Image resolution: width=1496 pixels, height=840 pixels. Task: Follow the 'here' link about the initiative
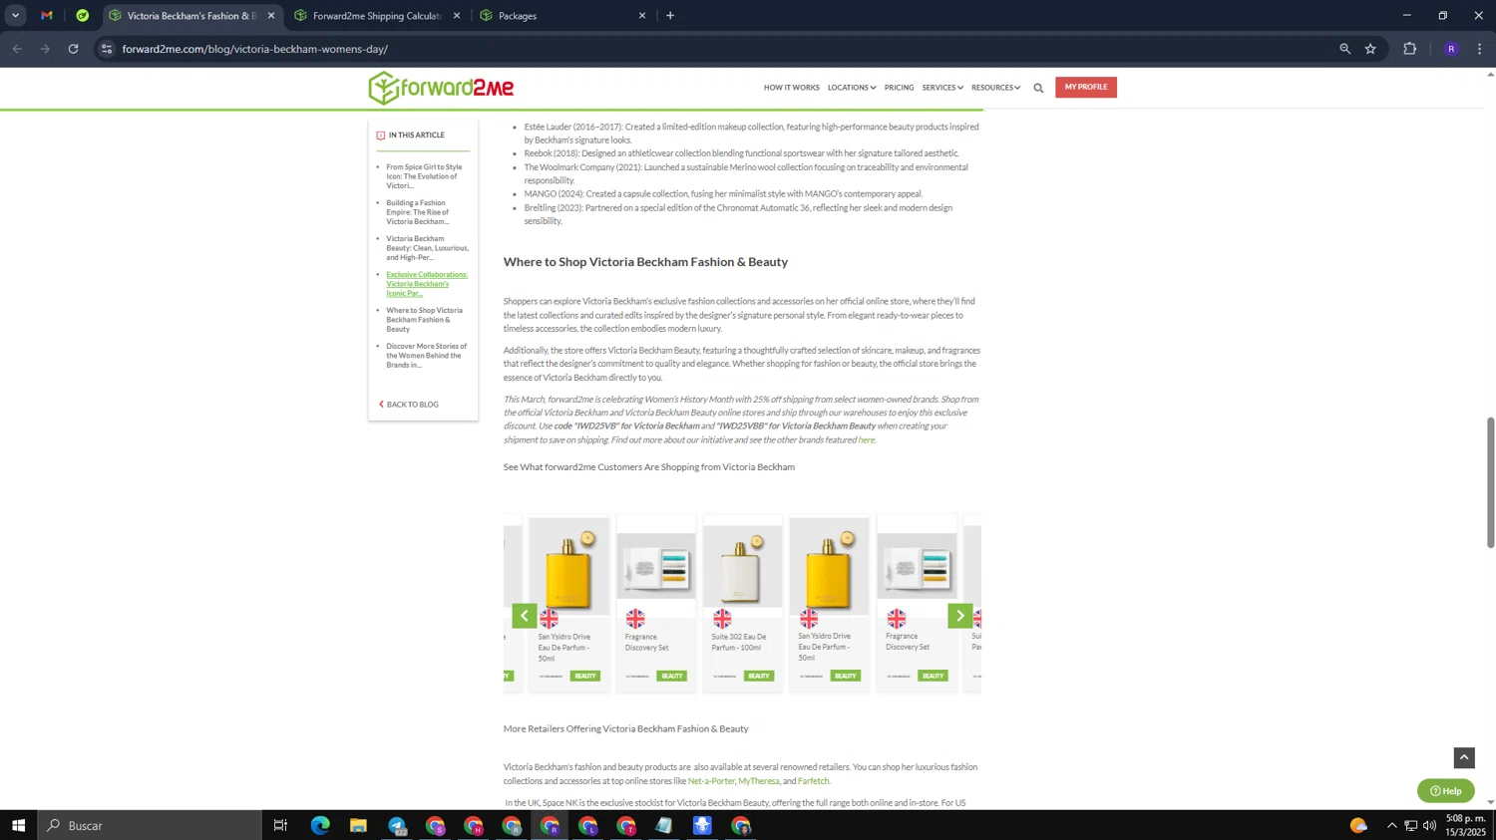click(867, 439)
